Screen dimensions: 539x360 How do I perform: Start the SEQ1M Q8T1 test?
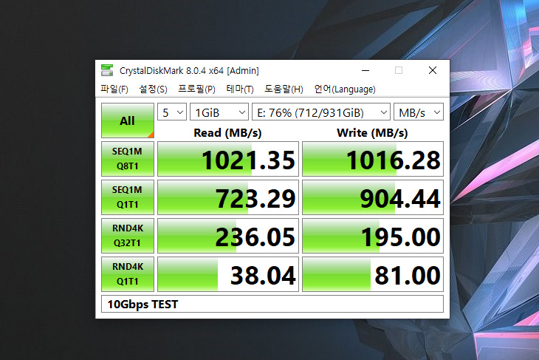pos(128,159)
